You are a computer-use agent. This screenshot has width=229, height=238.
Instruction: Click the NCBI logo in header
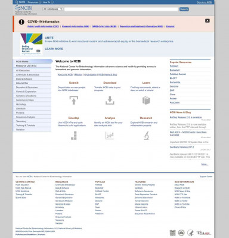[x=26, y=10]
